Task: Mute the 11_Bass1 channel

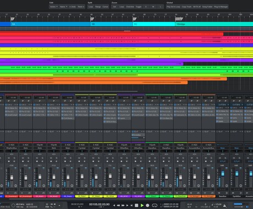Action: point(150,158)
